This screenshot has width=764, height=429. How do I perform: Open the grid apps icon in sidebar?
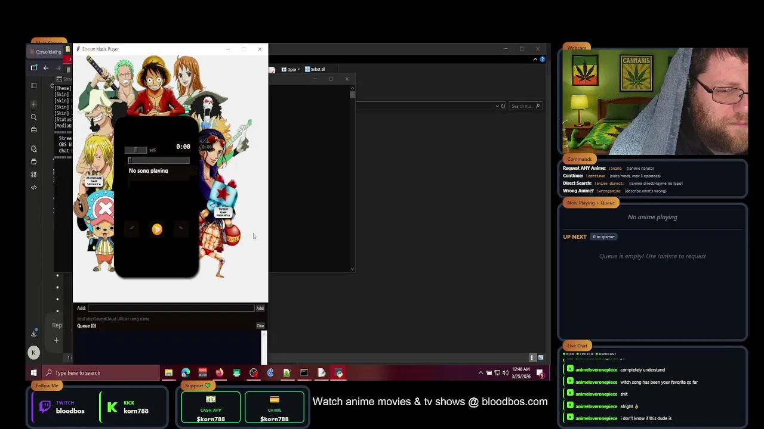pyautogui.click(x=33, y=175)
